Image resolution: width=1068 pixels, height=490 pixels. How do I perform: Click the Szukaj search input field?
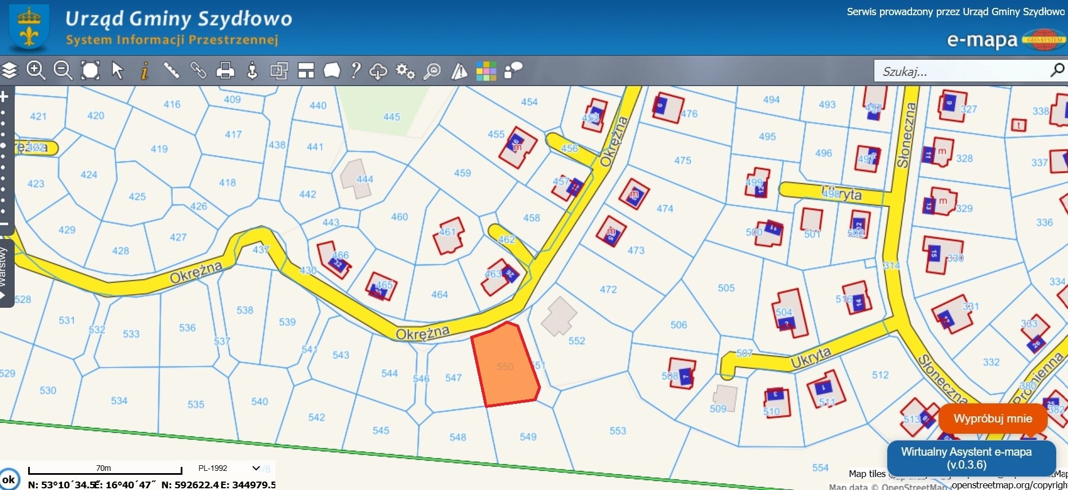[x=962, y=71]
